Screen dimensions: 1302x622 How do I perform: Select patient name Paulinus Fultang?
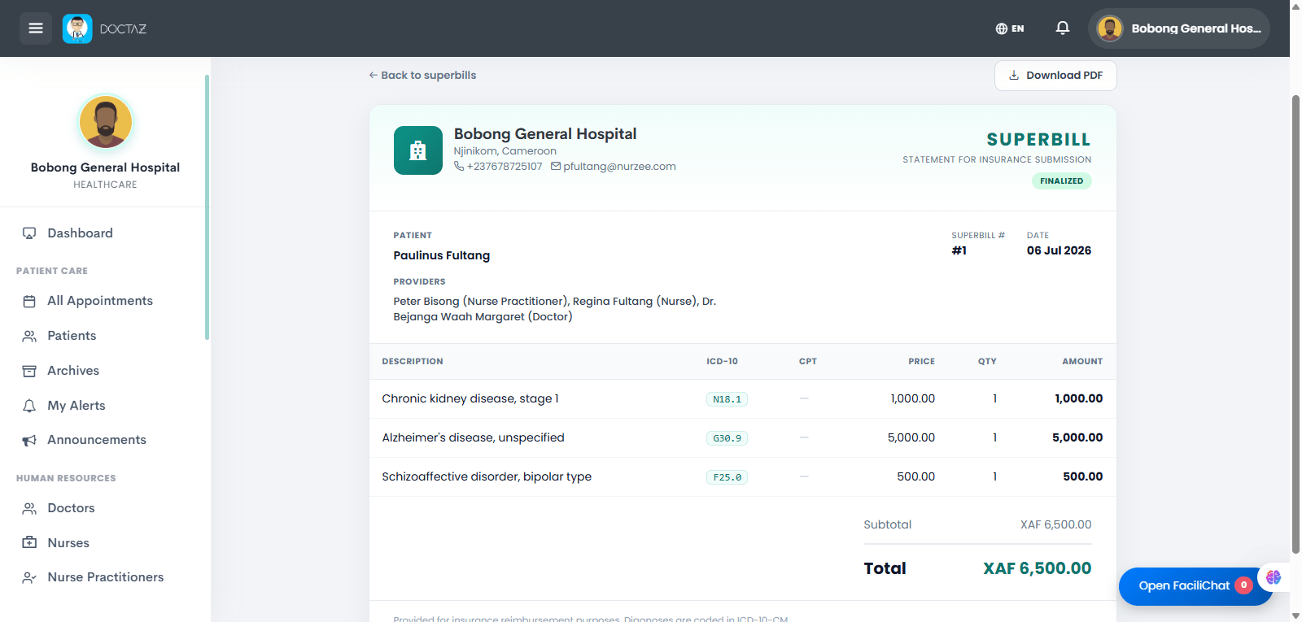[442, 255]
